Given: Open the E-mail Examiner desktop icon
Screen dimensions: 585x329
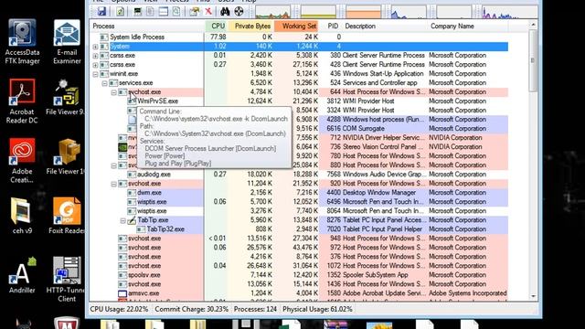Looking at the screenshot, I should pyautogui.click(x=67, y=42).
